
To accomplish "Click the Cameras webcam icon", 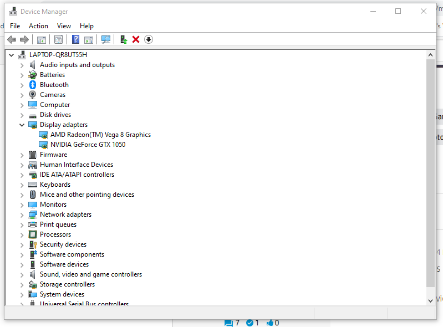I will tap(33, 95).
